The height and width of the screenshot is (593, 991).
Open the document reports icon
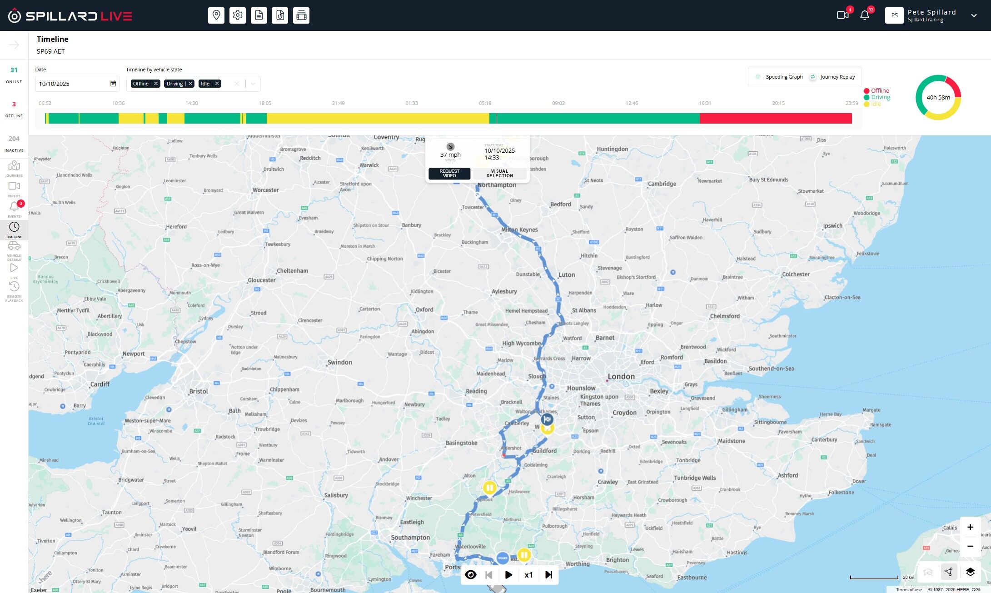[259, 15]
